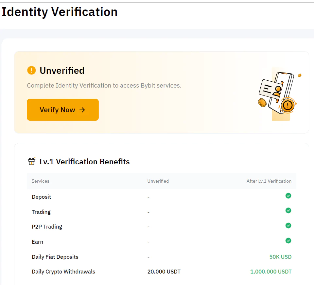This screenshot has height=285, width=314.
Task: Click the Services column header
Action: (x=41, y=181)
